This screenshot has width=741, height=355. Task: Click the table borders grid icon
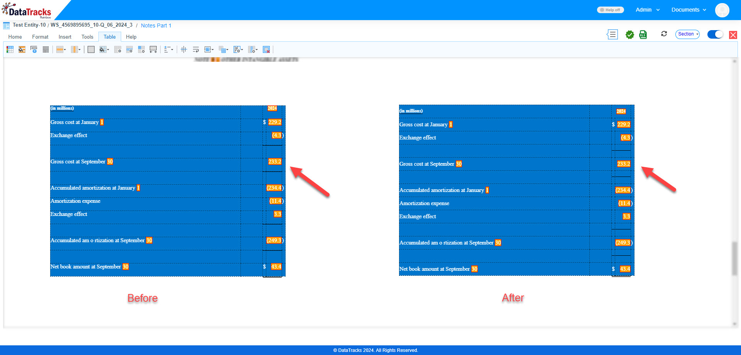[91, 49]
